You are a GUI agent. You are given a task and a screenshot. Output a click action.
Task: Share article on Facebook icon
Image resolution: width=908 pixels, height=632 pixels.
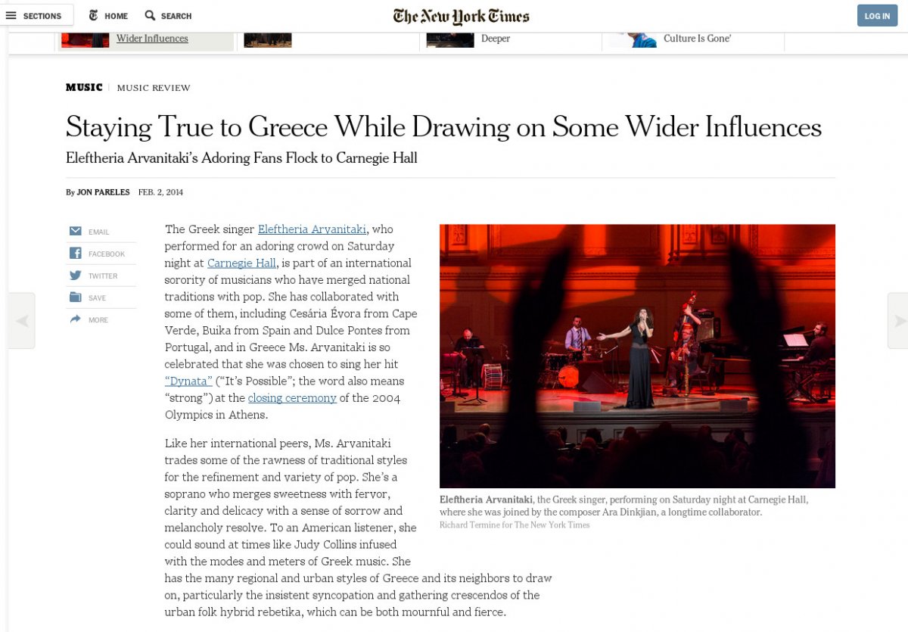(76, 254)
